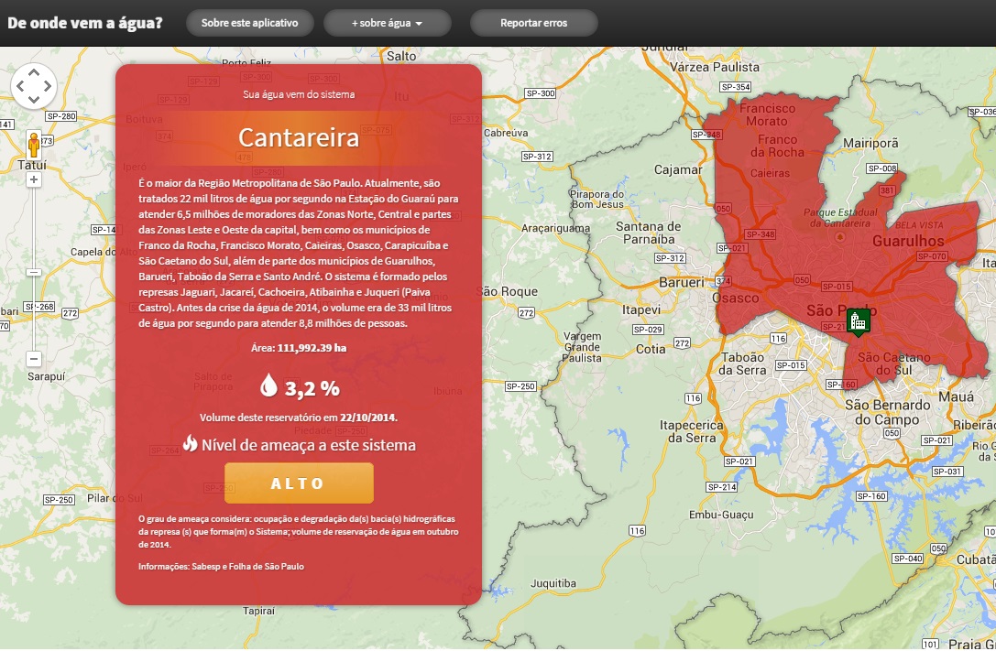Image resolution: width=996 pixels, height=651 pixels.
Task: Click the 'Juquitiba' label on the map
Action: coord(553,584)
